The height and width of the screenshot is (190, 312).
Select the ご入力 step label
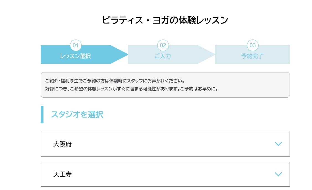(163, 56)
